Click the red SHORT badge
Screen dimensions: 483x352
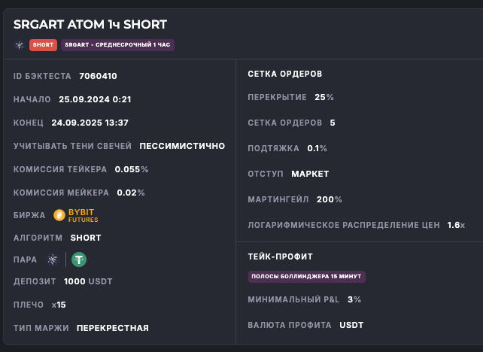pyautogui.click(x=44, y=45)
